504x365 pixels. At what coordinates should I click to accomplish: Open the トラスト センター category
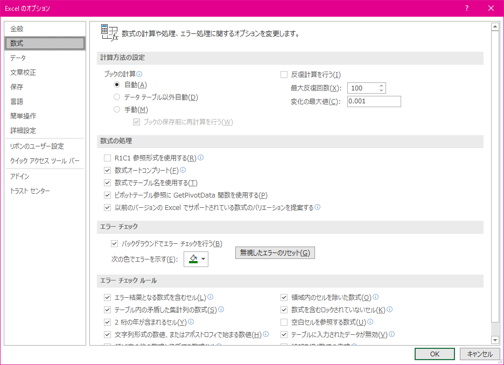click(45, 191)
